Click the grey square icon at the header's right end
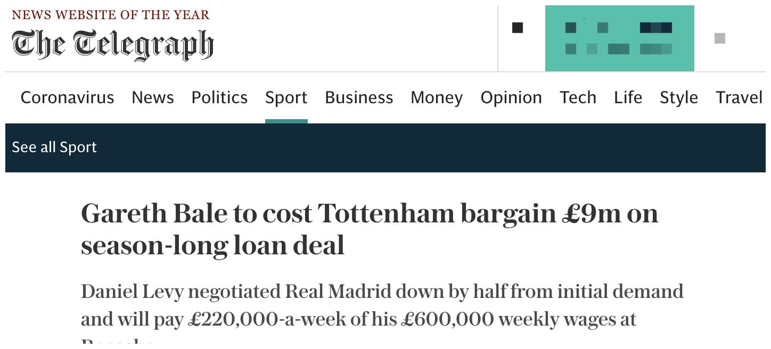 tap(719, 38)
